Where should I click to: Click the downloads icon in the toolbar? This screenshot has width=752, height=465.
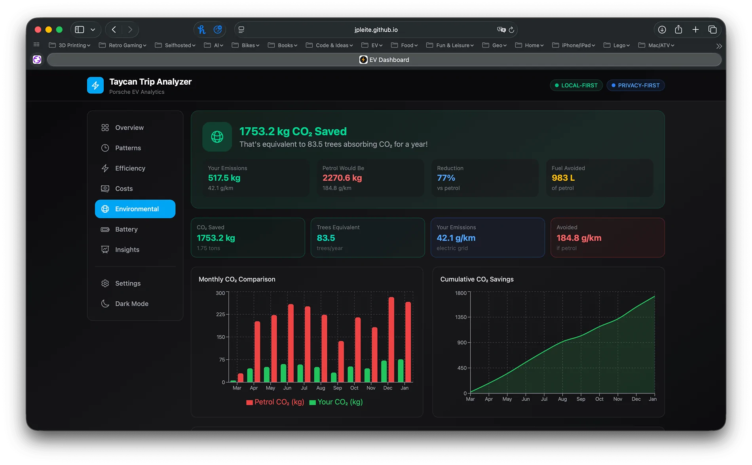pos(662,29)
